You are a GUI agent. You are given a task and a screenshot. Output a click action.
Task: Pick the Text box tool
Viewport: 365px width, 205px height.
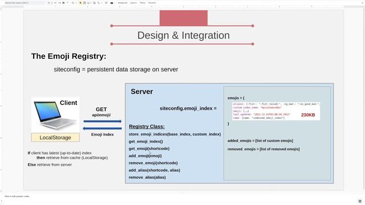click(84, 3)
